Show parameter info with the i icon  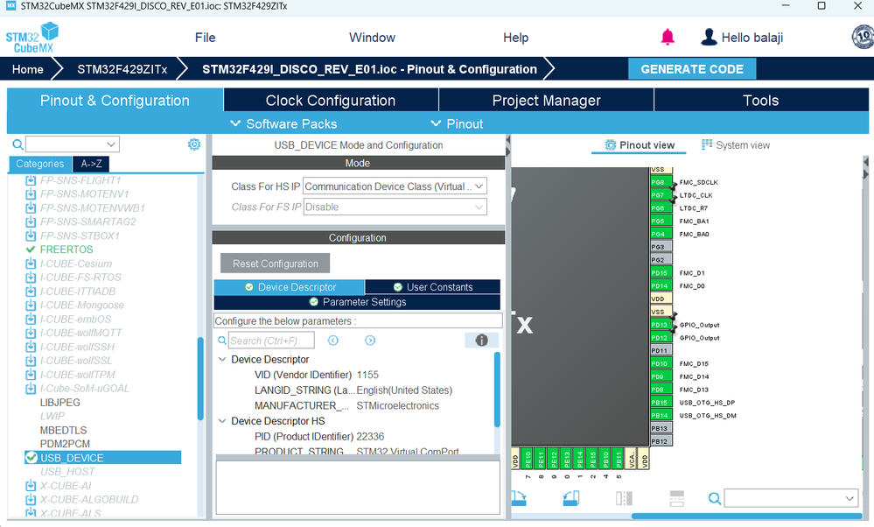(481, 341)
